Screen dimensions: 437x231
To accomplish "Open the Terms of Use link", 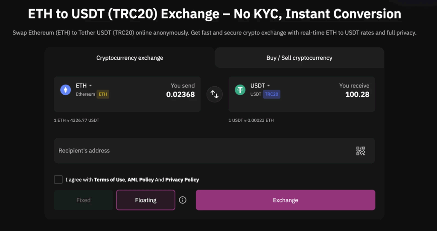I will 110,180.
